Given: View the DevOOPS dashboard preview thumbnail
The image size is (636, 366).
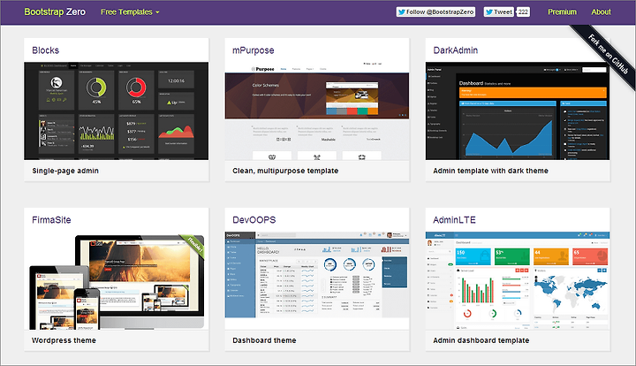Looking at the screenshot, I should (x=317, y=275).
